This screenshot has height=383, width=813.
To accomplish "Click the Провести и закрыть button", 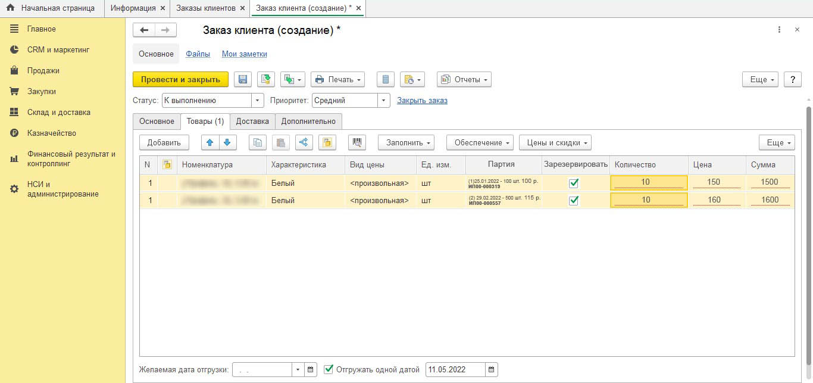I will 180,79.
